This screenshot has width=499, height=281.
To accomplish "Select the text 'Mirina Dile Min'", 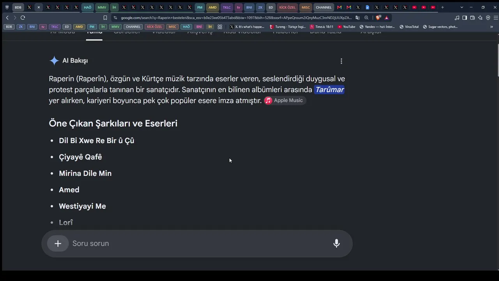I will tap(85, 173).
